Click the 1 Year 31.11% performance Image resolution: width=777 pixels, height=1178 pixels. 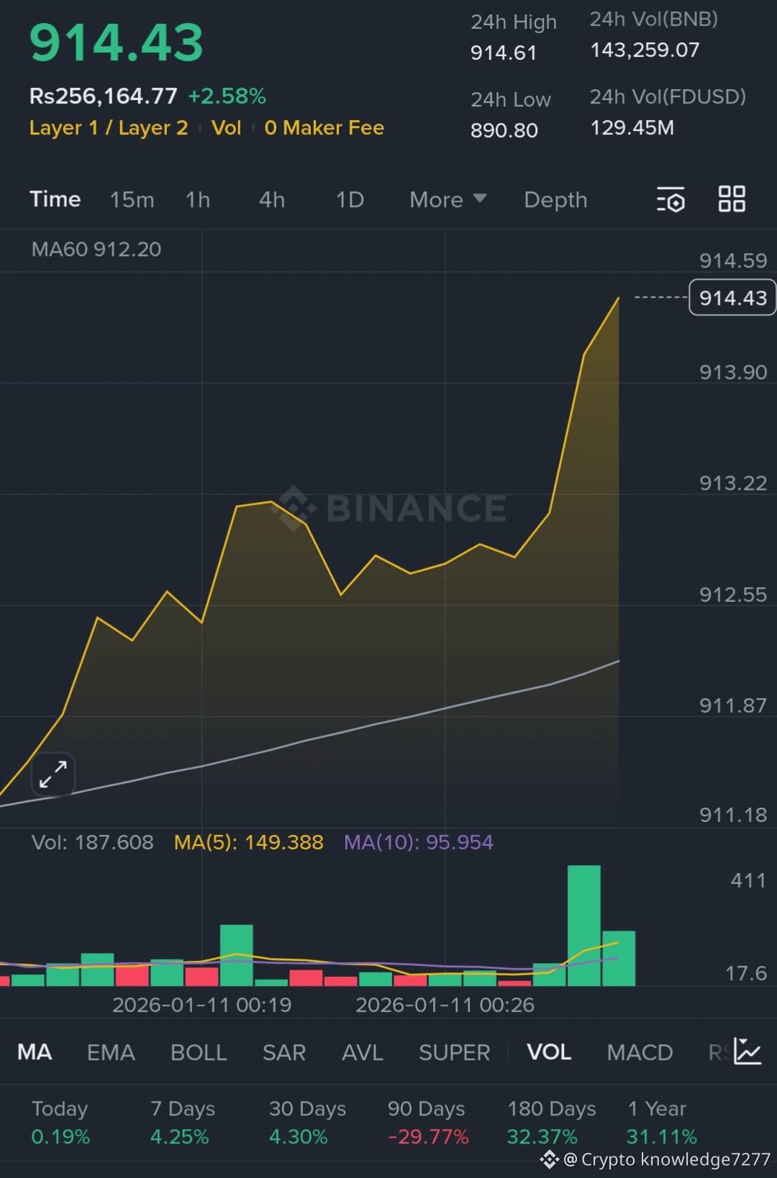(662, 1123)
